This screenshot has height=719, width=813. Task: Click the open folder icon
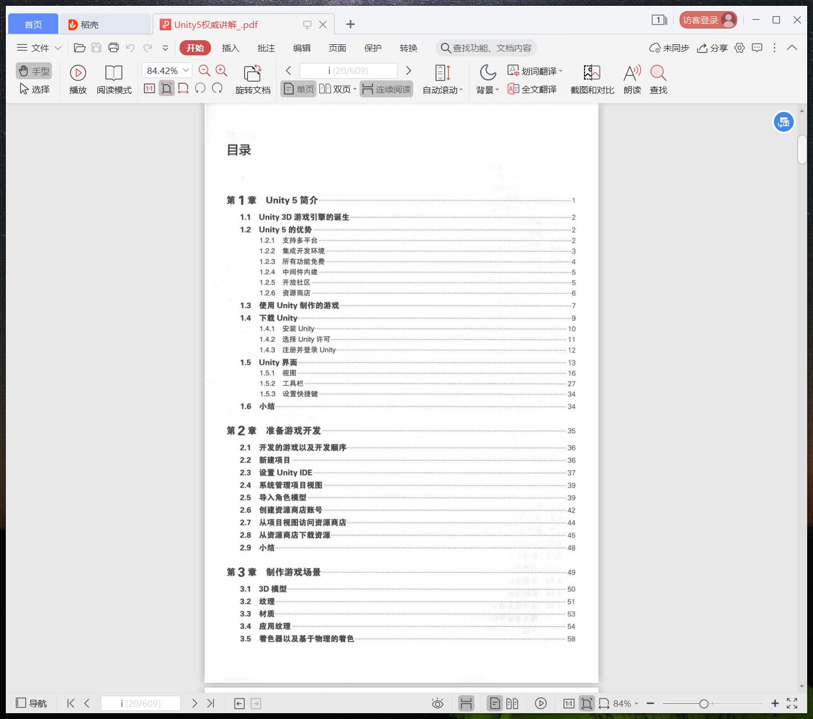[x=80, y=48]
